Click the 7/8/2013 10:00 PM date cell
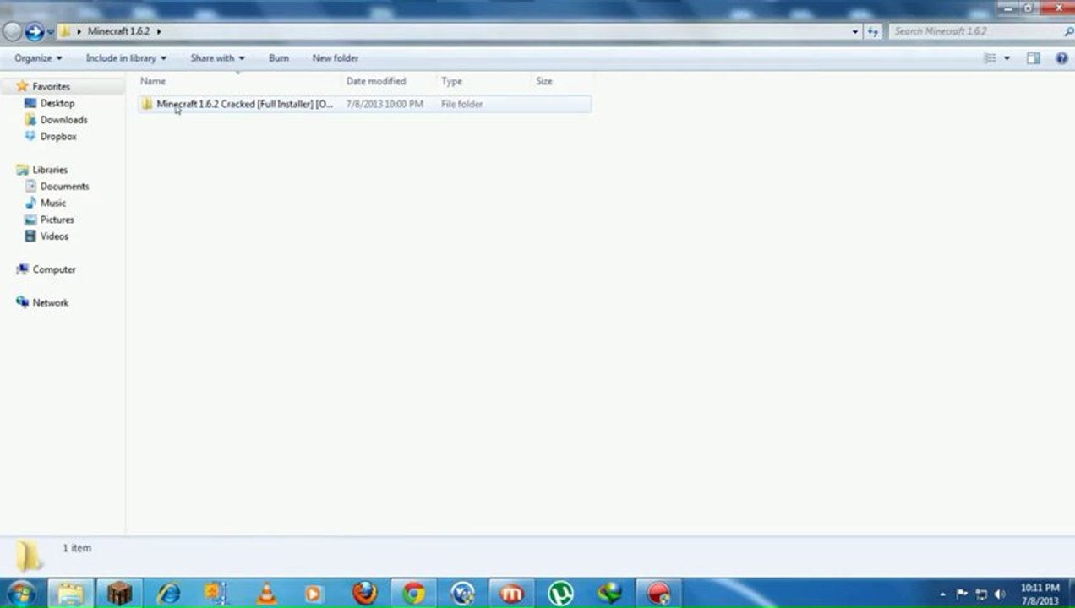Screen dimensions: 1075x608 (385, 104)
